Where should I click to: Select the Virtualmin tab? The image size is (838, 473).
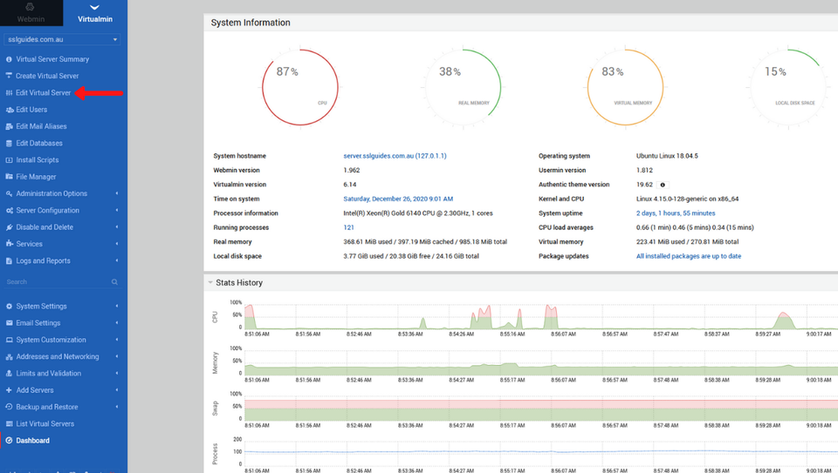[95, 12]
